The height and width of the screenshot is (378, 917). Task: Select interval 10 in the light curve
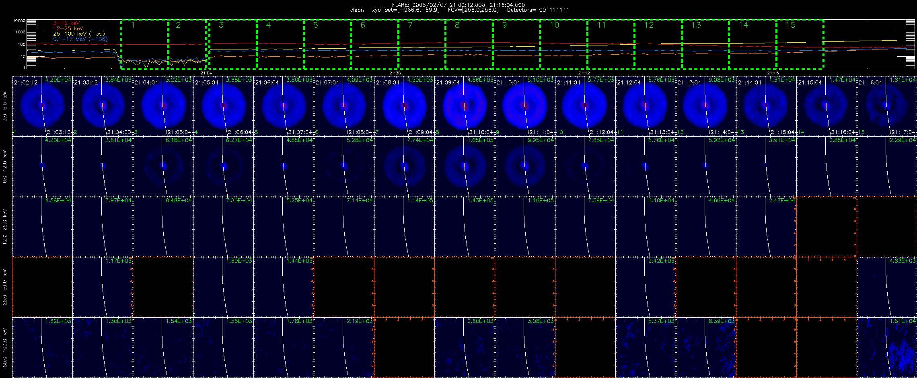[563, 44]
